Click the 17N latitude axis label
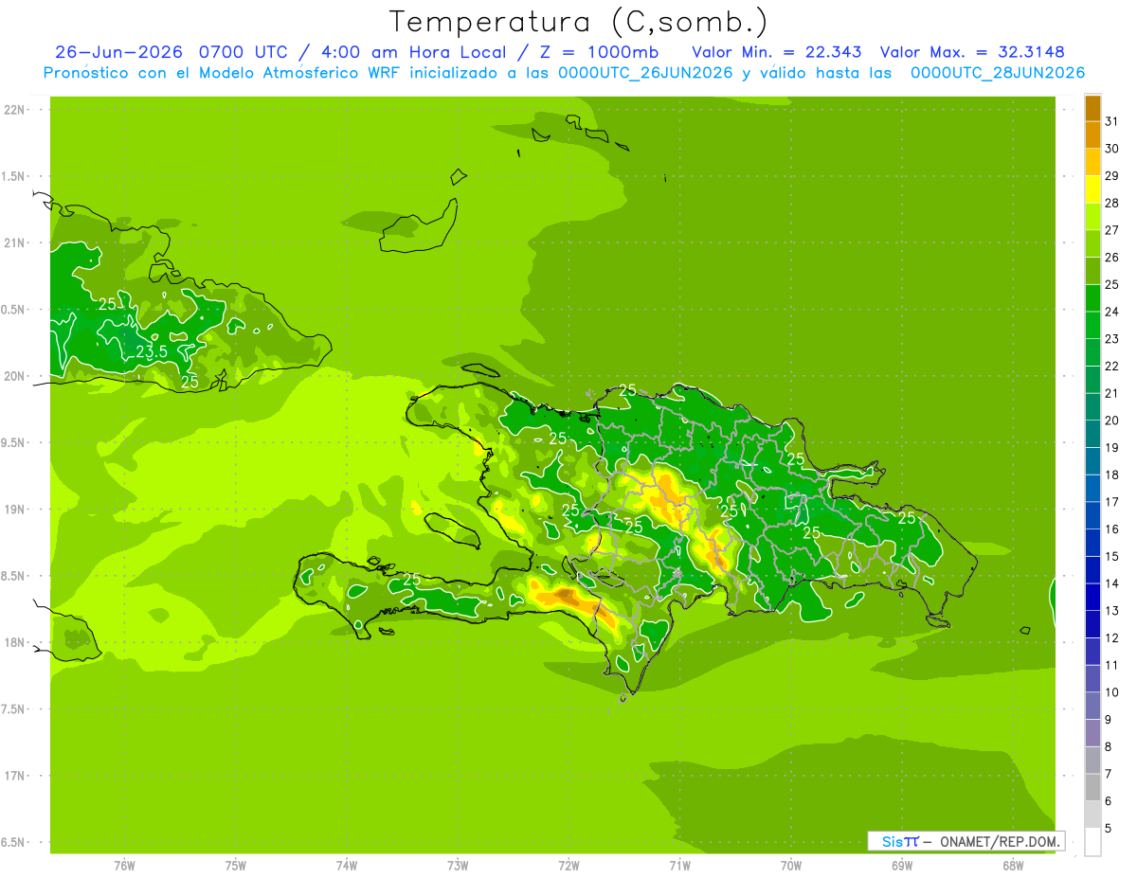 coord(14,776)
